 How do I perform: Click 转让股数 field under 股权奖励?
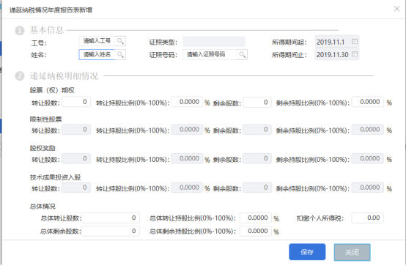click(x=76, y=158)
